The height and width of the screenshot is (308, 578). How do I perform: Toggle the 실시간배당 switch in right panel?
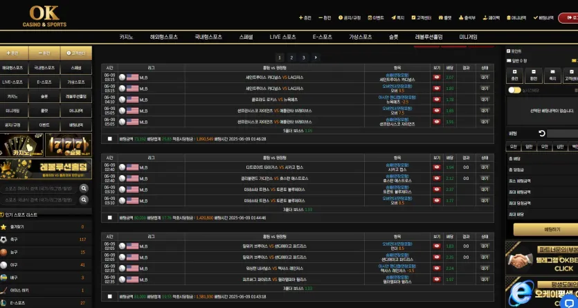click(x=514, y=90)
